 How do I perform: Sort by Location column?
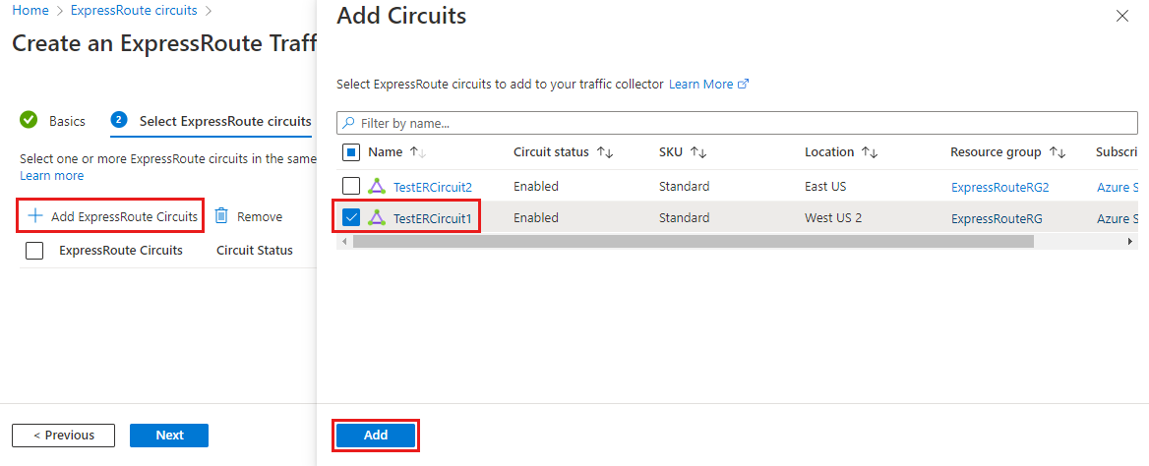tap(869, 152)
